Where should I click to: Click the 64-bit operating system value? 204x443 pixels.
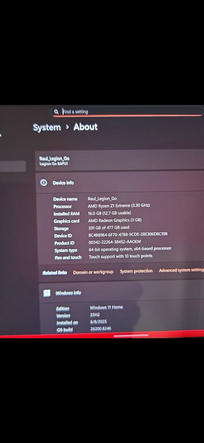tap(130, 249)
